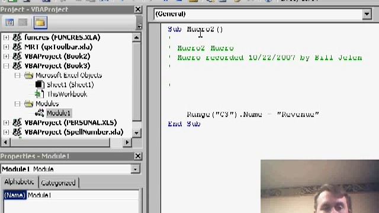
Task: Open the Module1 Module properties dropdown
Action: point(136,169)
